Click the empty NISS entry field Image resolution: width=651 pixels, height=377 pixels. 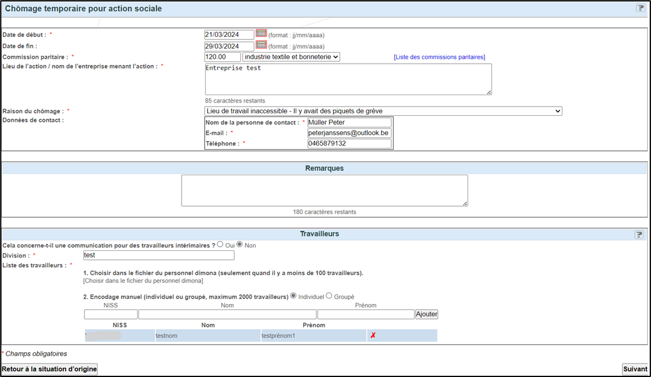(x=111, y=314)
